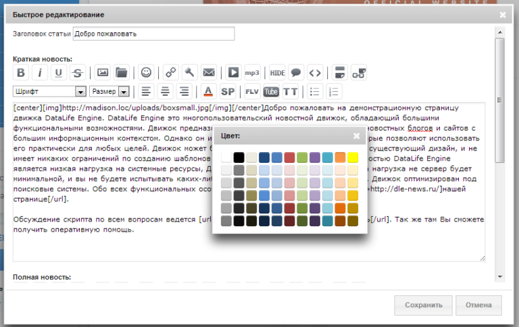Image resolution: width=519 pixels, height=327 pixels.
Task: Click the Сохранить button
Action: click(x=423, y=305)
